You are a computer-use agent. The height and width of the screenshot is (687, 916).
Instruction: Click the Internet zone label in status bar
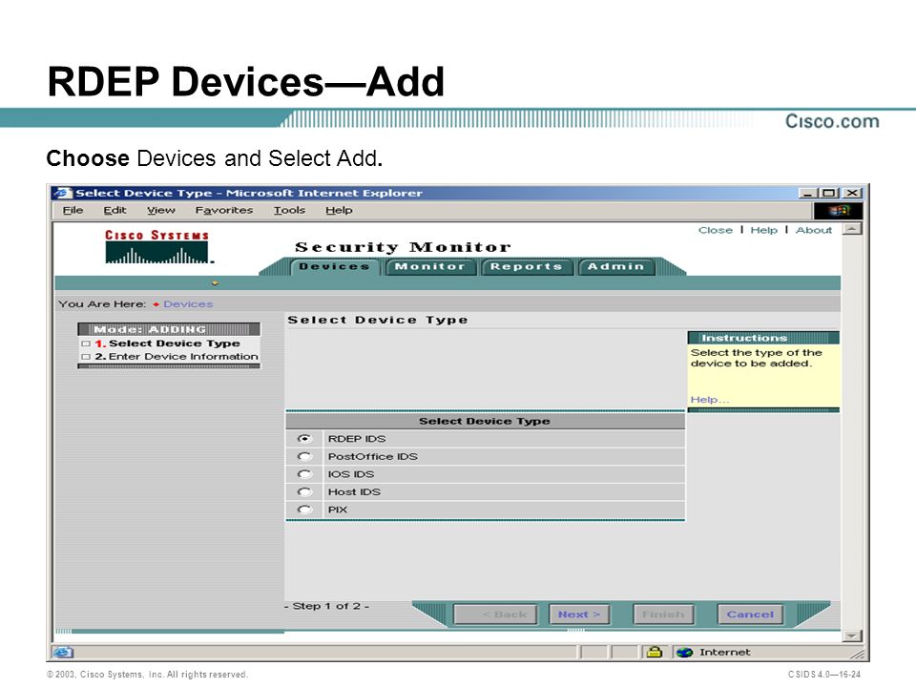(x=725, y=652)
